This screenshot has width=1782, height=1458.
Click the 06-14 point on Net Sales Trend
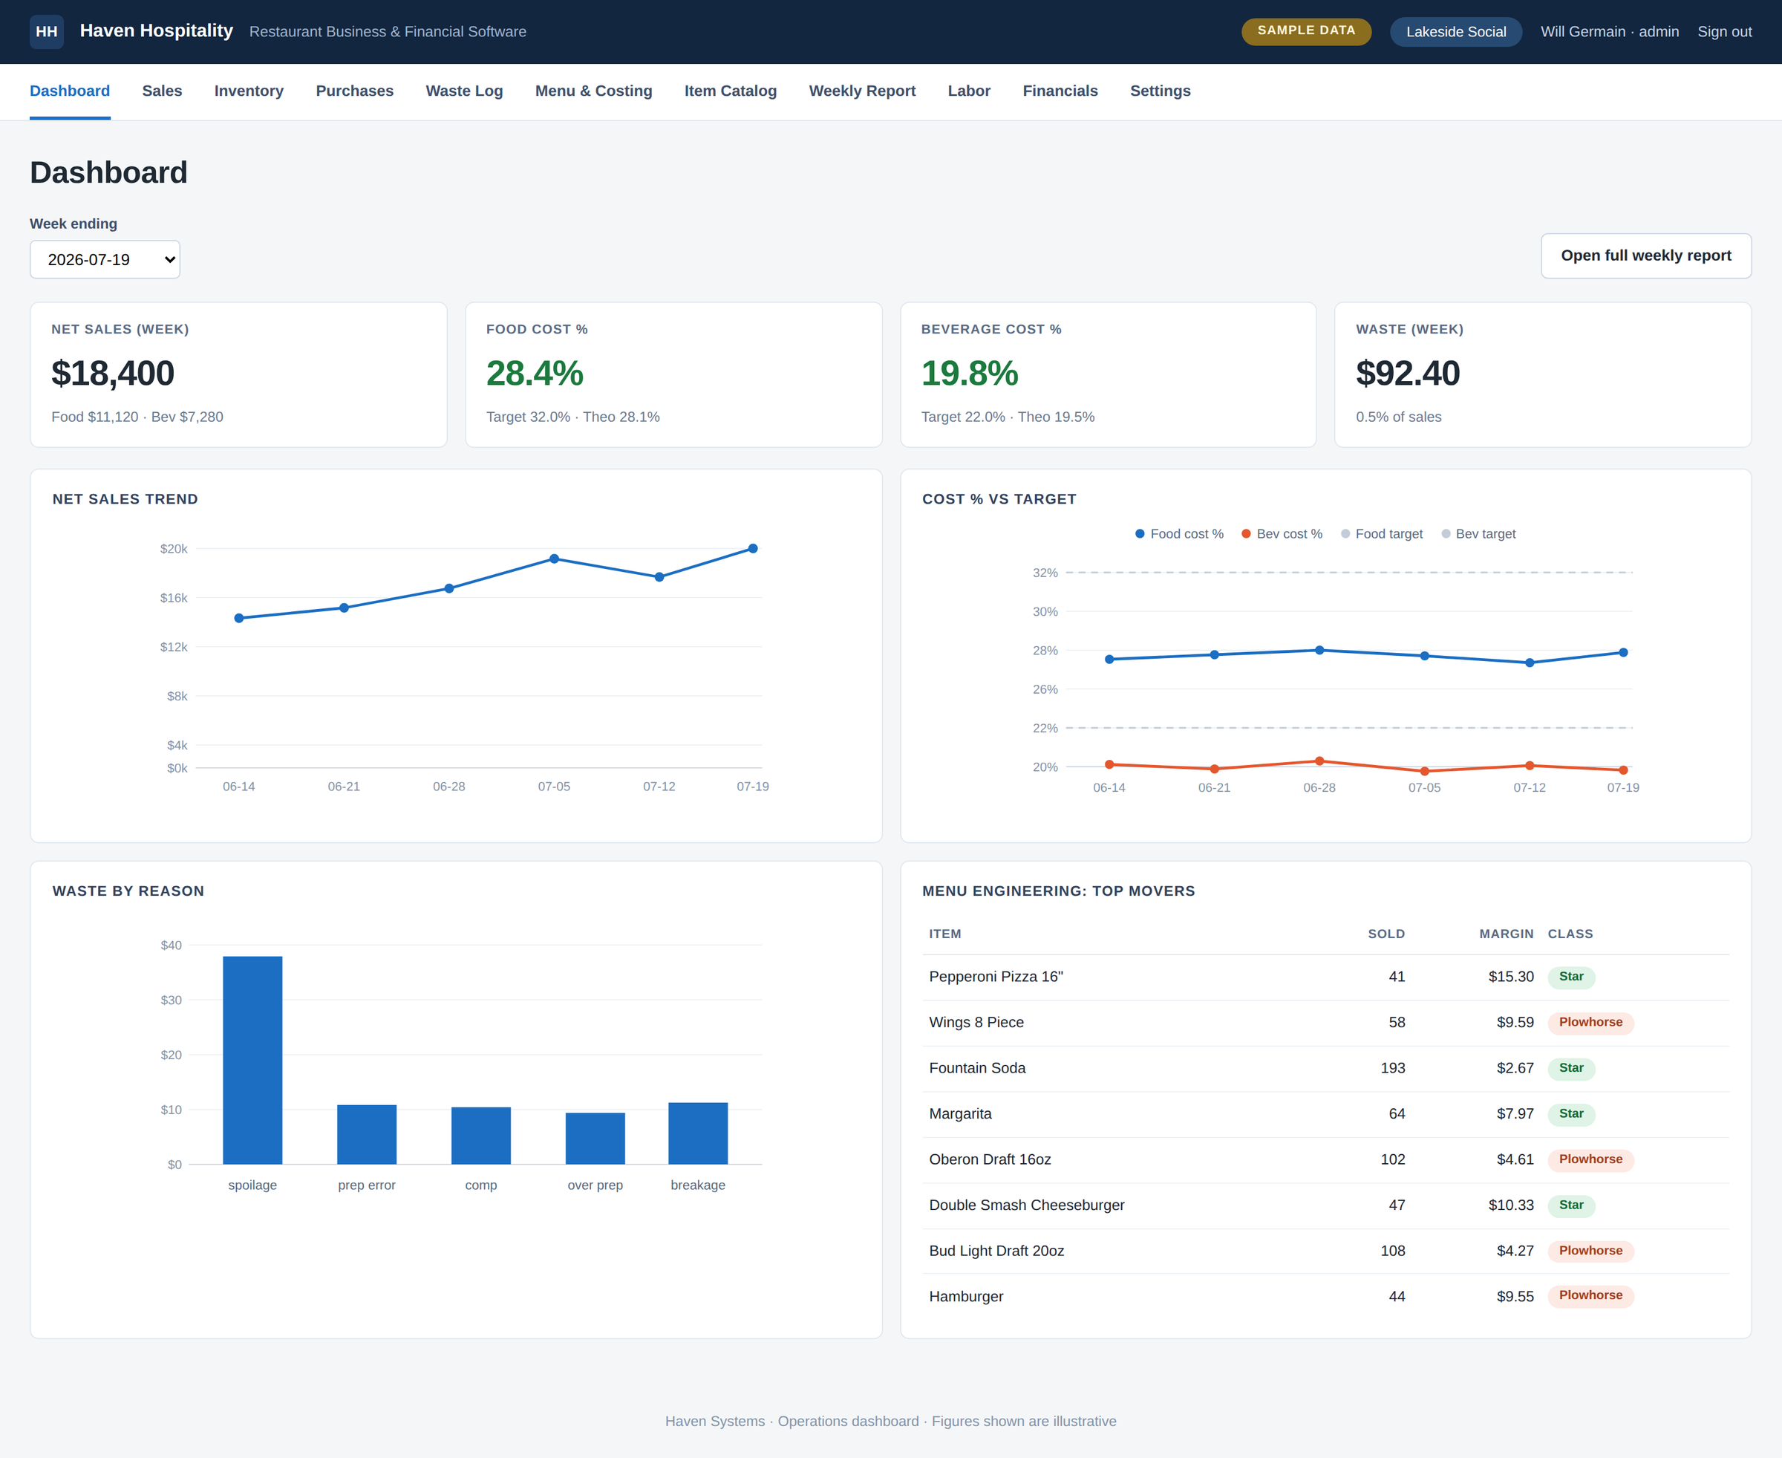[x=239, y=618]
